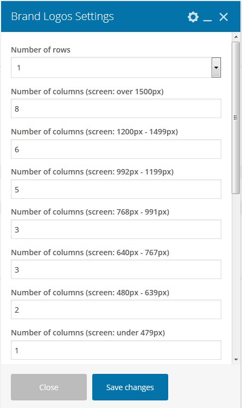Click the scrollbar up arrow
The image size is (242, 408).
(x=236, y=37)
